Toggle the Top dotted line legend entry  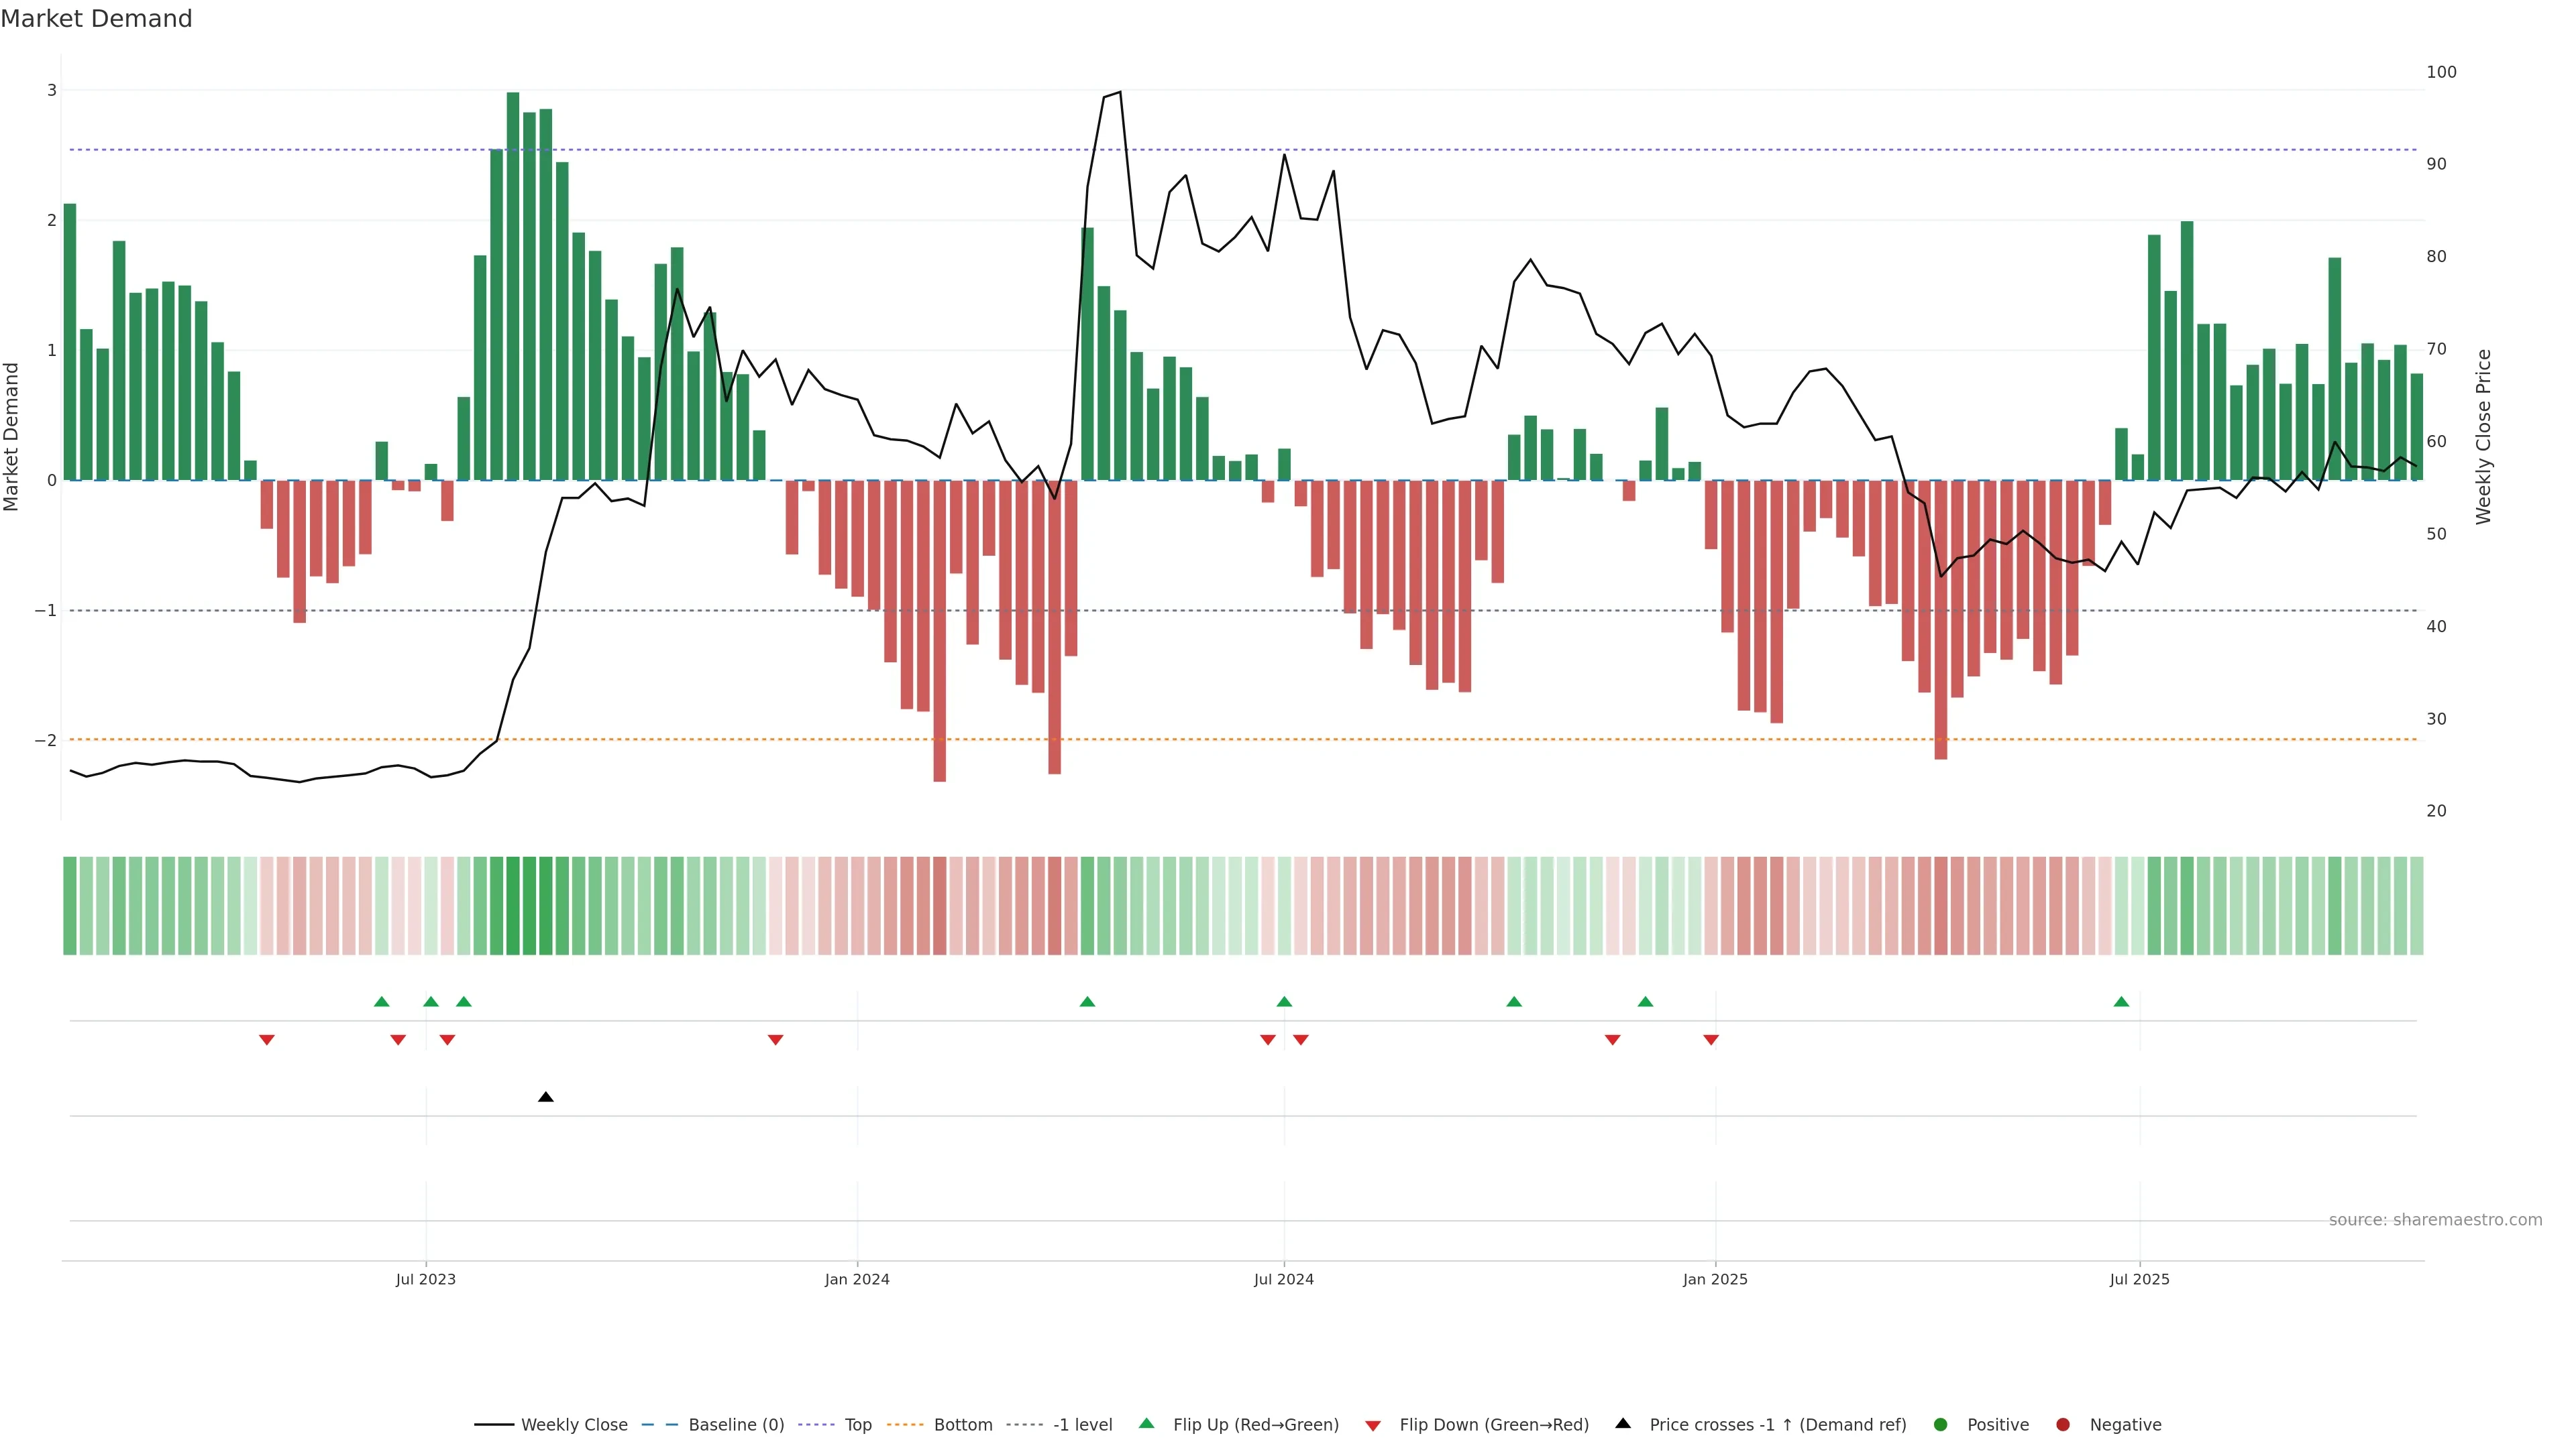(857, 1425)
